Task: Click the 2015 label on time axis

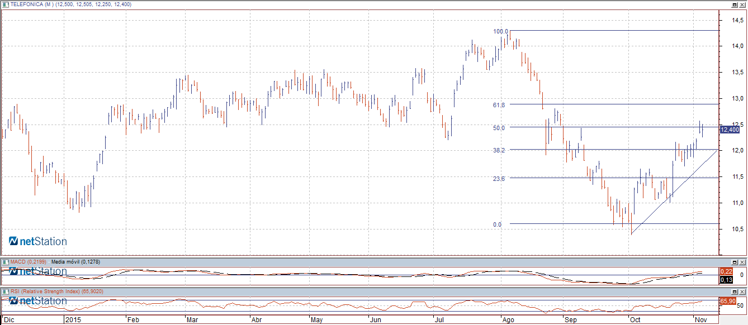Action: 73,320
